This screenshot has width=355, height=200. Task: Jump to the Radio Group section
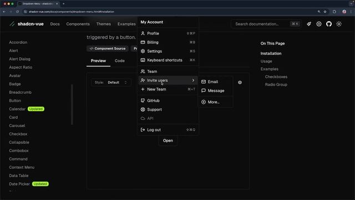(x=276, y=84)
